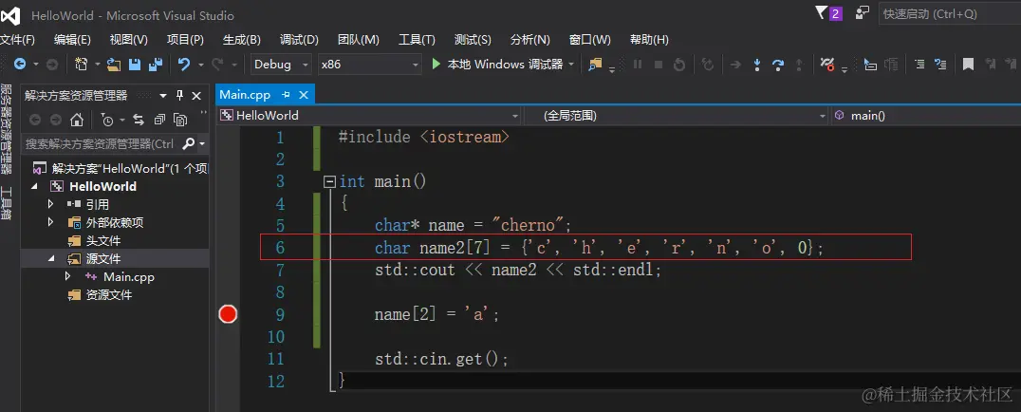Click the Find in Files folder-search icon
Screen dimensions: 1021x412
click(x=595, y=64)
